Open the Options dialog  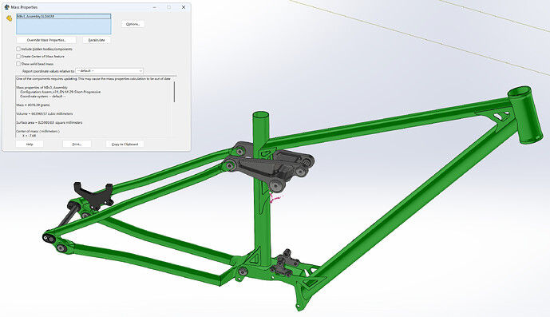pos(133,24)
